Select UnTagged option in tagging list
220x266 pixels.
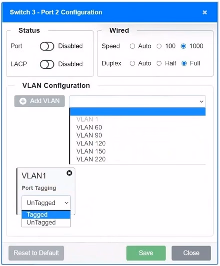coord(46,222)
